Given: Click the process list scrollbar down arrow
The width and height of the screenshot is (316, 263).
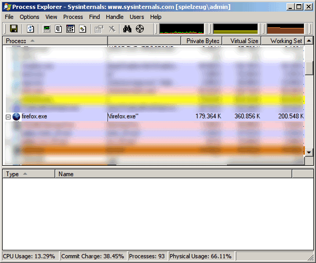Looking at the screenshot, I should [309, 152].
